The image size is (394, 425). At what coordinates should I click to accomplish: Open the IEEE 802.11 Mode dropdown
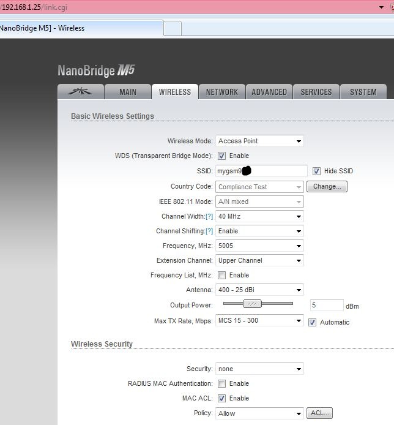[259, 201]
